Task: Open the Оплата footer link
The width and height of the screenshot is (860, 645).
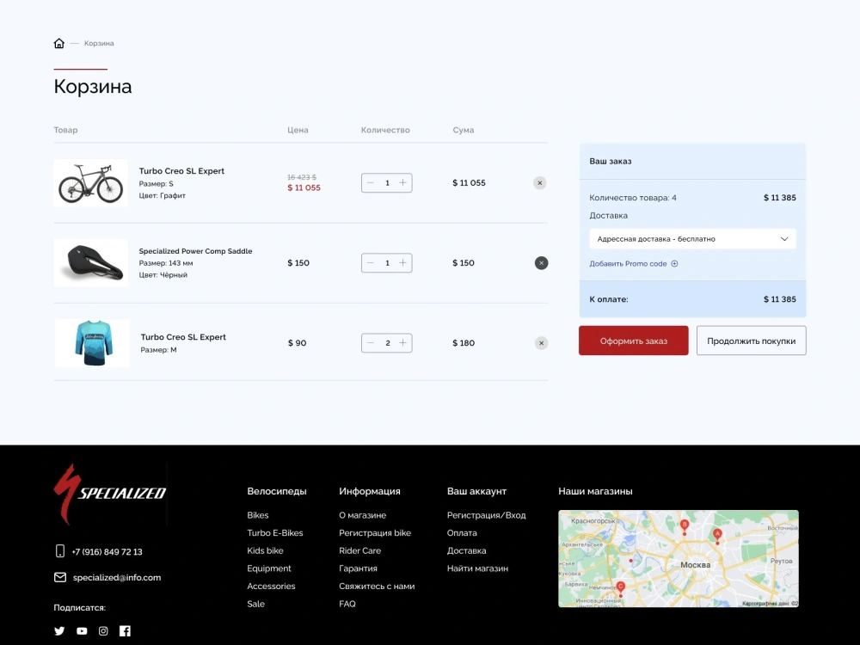Action: pyautogui.click(x=462, y=533)
